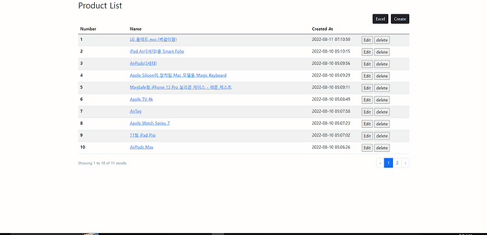Open the Apple Watch Series 7 link

(150, 123)
